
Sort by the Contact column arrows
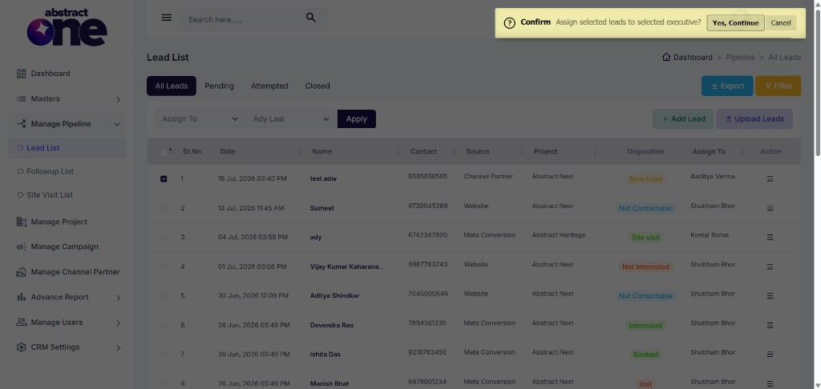click(454, 151)
